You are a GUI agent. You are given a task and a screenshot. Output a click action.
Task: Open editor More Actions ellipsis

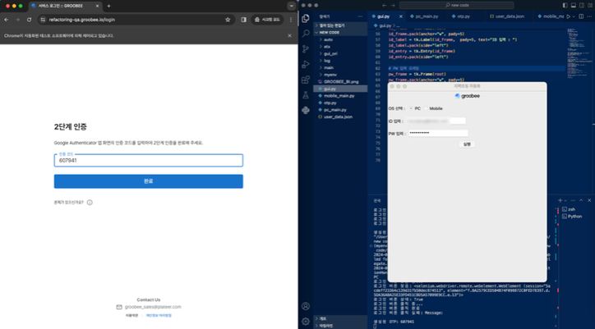(589, 16)
